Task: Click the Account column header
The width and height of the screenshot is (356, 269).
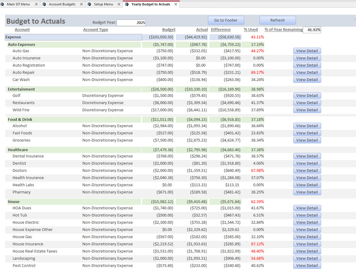Action: (x=22, y=30)
